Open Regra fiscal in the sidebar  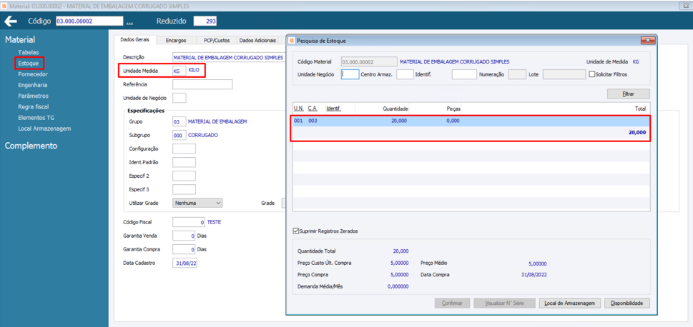coord(33,107)
